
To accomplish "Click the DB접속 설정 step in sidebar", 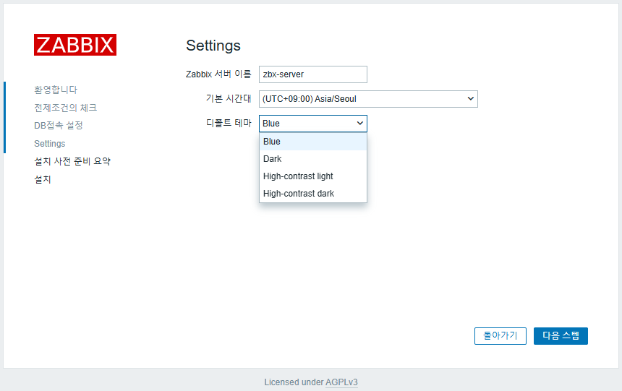I will (x=59, y=125).
